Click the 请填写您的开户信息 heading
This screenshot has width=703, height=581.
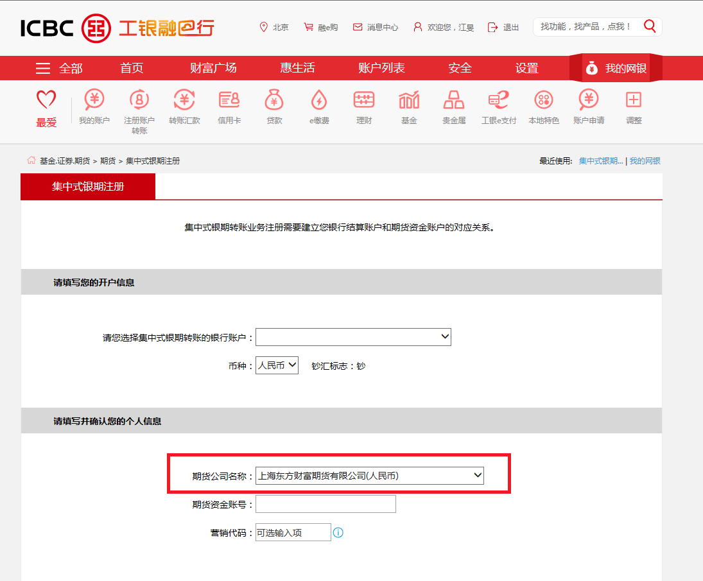(94, 282)
